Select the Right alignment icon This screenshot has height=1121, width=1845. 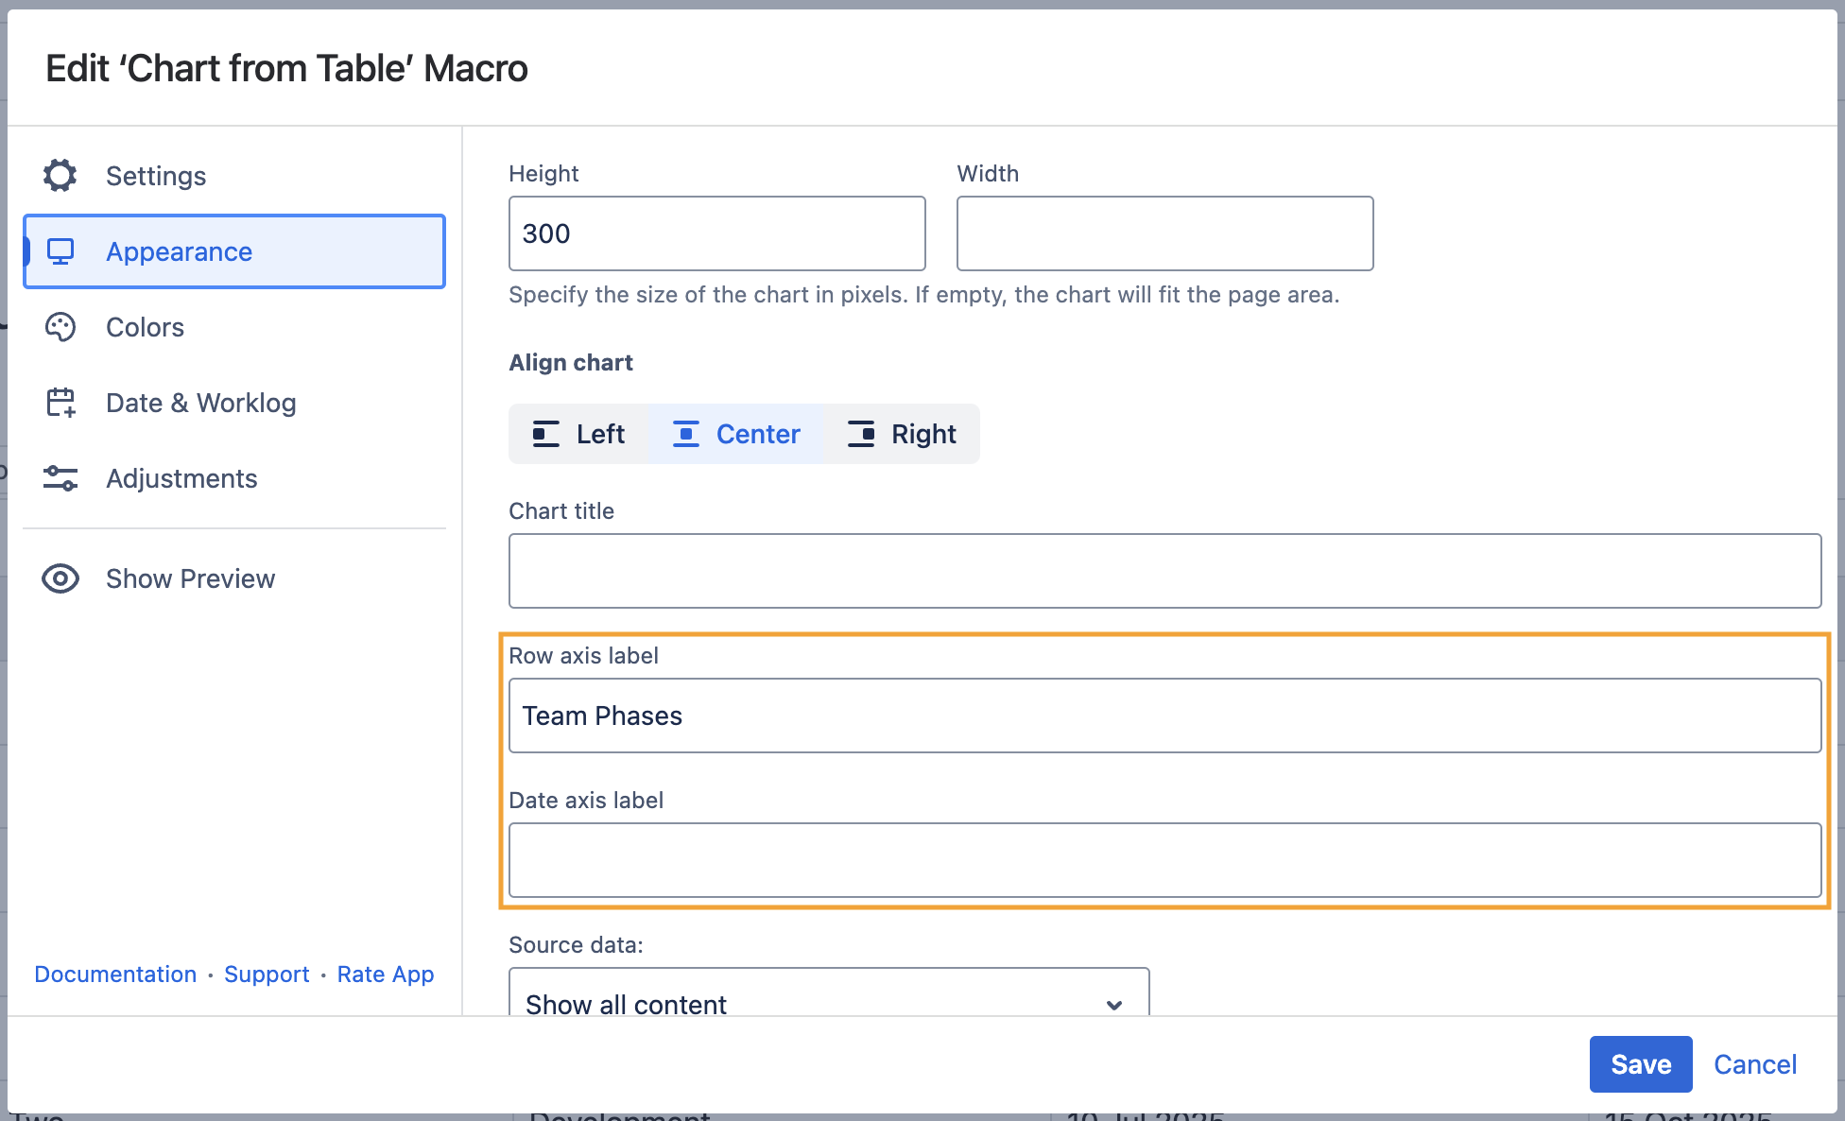coord(861,434)
